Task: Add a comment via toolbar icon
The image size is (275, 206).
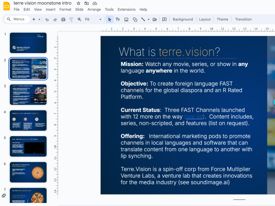Action: tap(164, 20)
